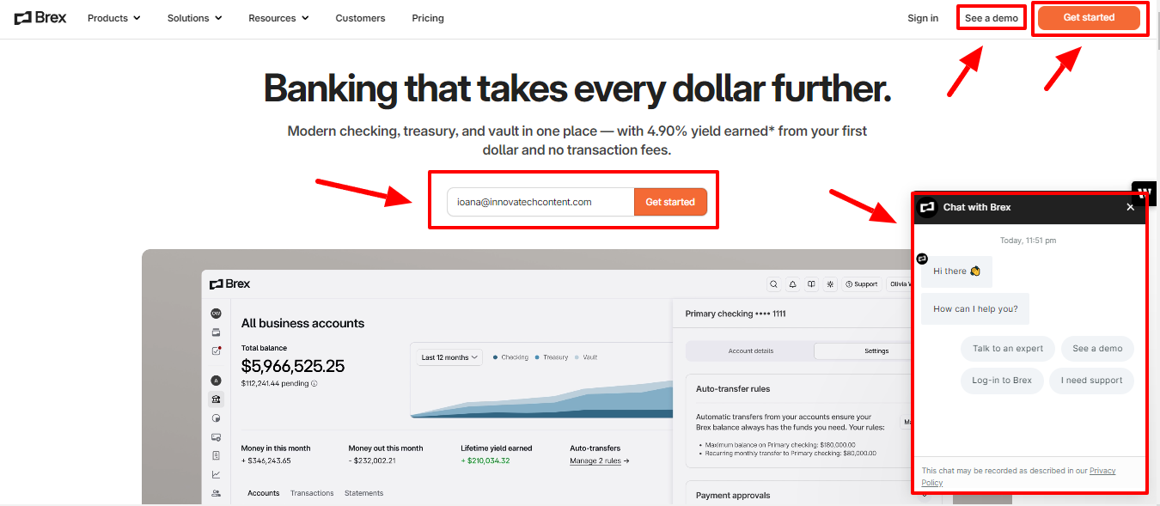The image size is (1160, 506).
Task: Click the bank accounts icon in sidebar
Action: click(217, 399)
